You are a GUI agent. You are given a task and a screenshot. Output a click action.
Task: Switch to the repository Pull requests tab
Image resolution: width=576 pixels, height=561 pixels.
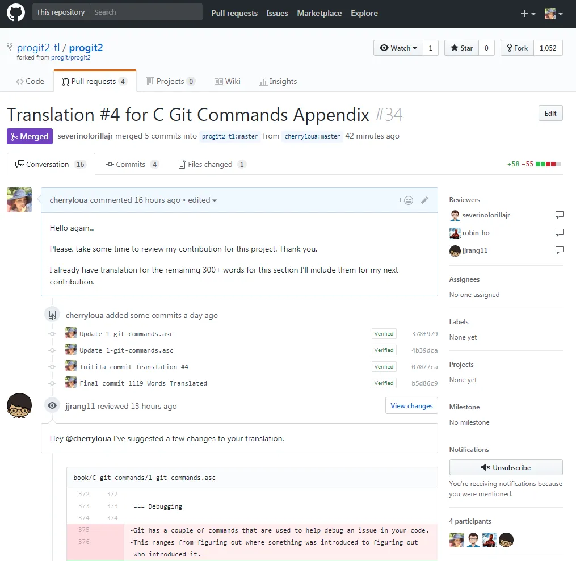95,81
